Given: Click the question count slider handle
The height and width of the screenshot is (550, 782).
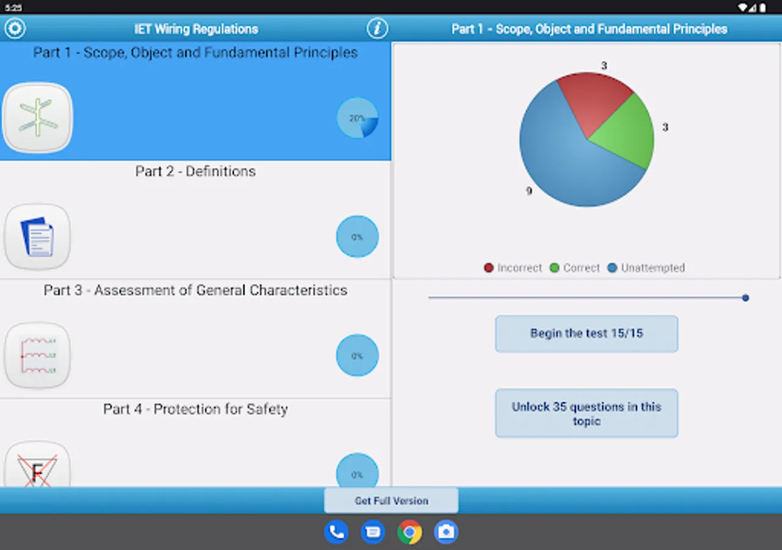Looking at the screenshot, I should point(745,298).
